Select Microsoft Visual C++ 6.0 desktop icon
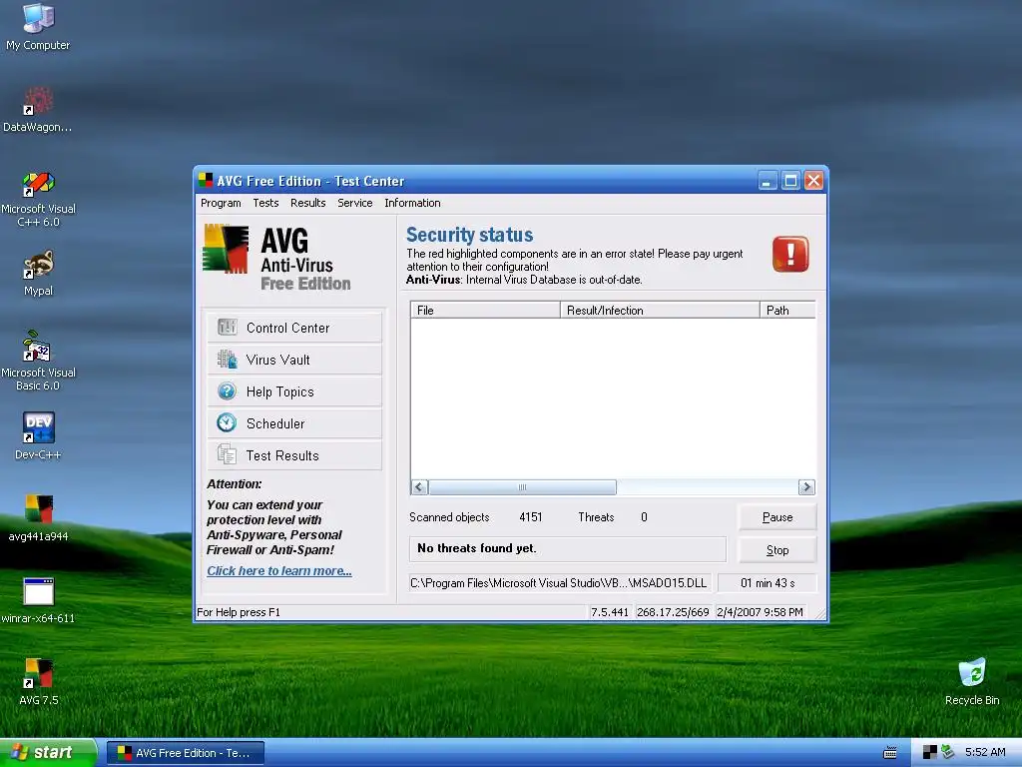 38,199
